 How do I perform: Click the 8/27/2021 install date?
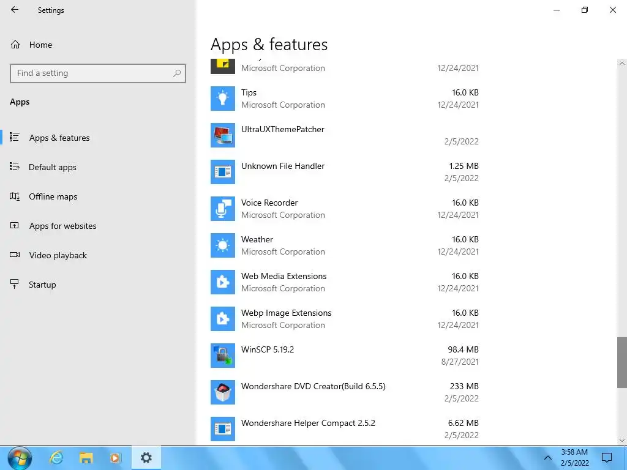click(x=460, y=362)
